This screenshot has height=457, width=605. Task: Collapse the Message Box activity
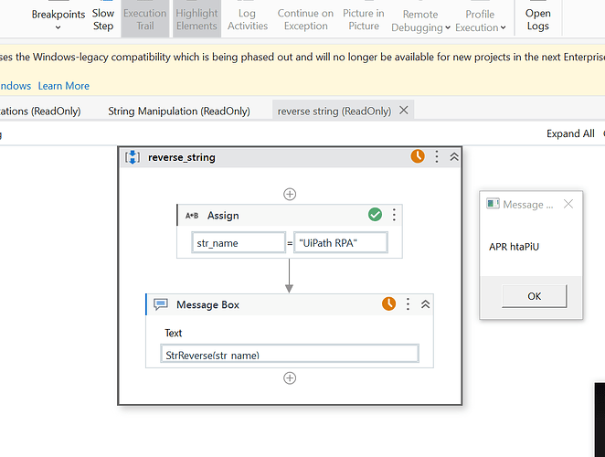tap(425, 304)
